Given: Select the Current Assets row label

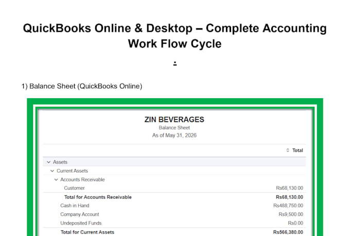Looking at the screenshot, I should point(72,171).
